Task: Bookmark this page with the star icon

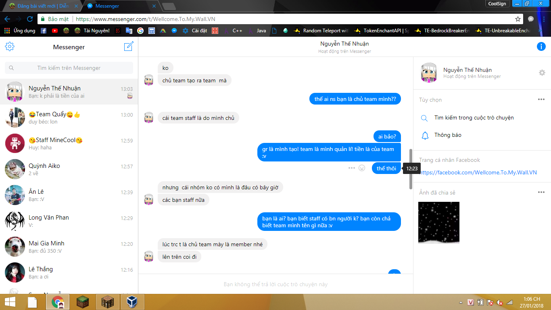Action: [518, 19]
